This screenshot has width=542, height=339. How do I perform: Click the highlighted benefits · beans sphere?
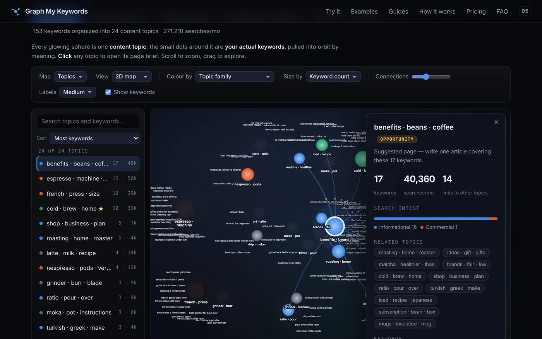pyautogui.click(x=335, y=226)
